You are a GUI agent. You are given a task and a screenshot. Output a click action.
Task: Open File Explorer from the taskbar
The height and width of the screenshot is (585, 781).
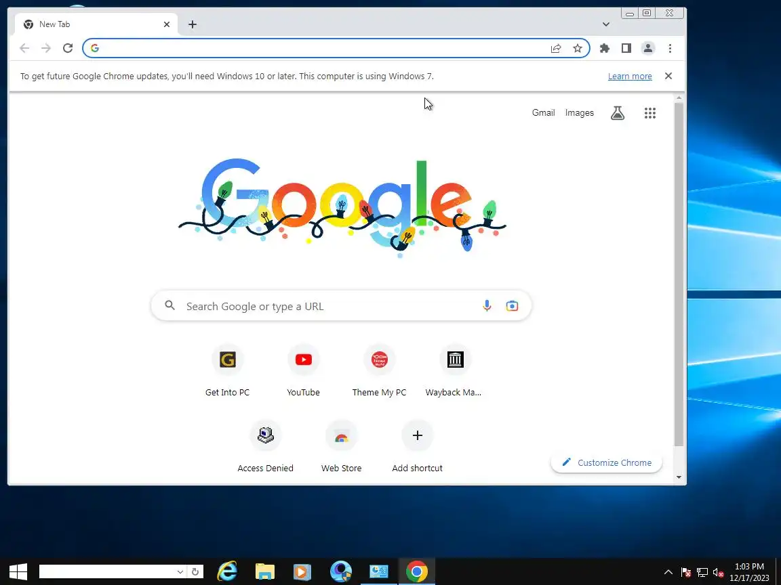coord(265,571)
